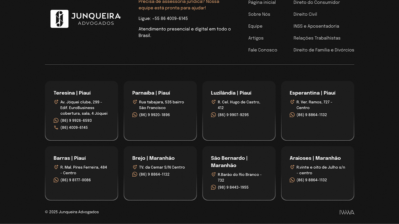Open INSS e Aposentadoria practice area
399x224 pixels.
316,26
